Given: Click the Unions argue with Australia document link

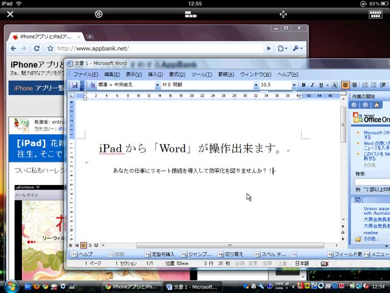Looking at the screenshot, I should tap(377, 211).
